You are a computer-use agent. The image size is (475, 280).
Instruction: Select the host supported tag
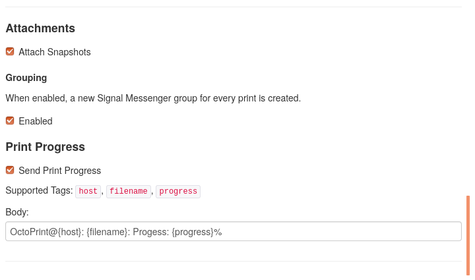tap(88, 192)
